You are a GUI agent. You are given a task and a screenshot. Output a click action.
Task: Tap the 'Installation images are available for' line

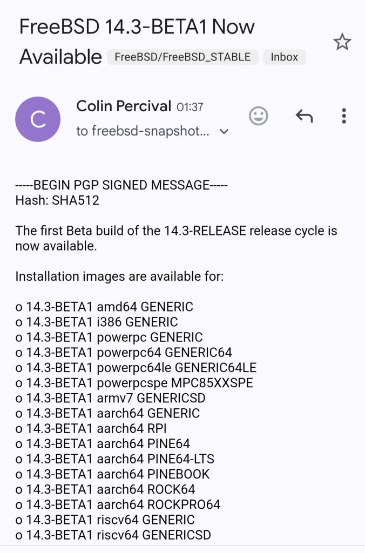pos(119,276)
